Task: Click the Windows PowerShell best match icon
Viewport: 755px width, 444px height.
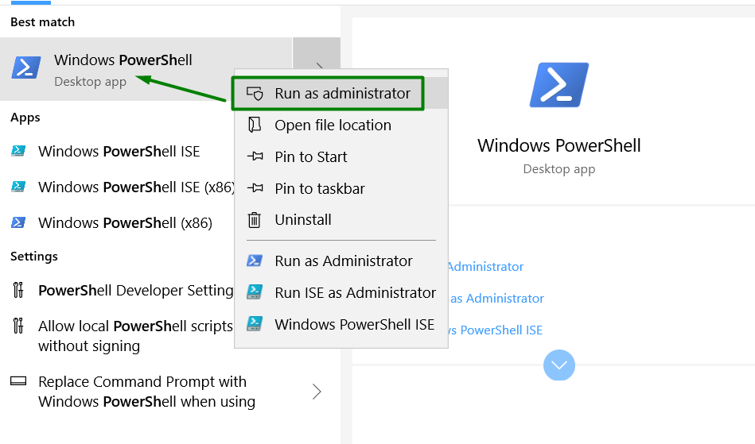Action: (26, 68)
